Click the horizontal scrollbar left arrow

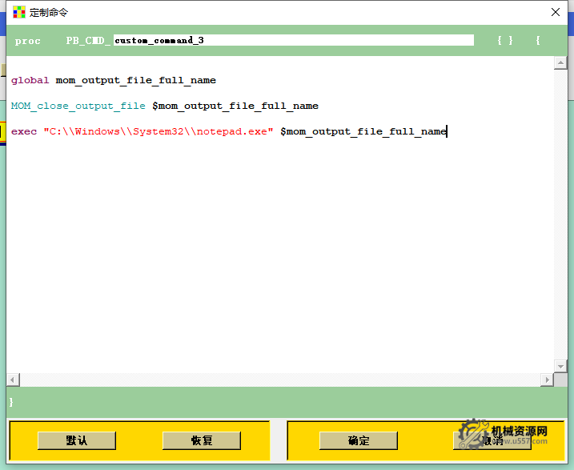(x=13, y=380)
